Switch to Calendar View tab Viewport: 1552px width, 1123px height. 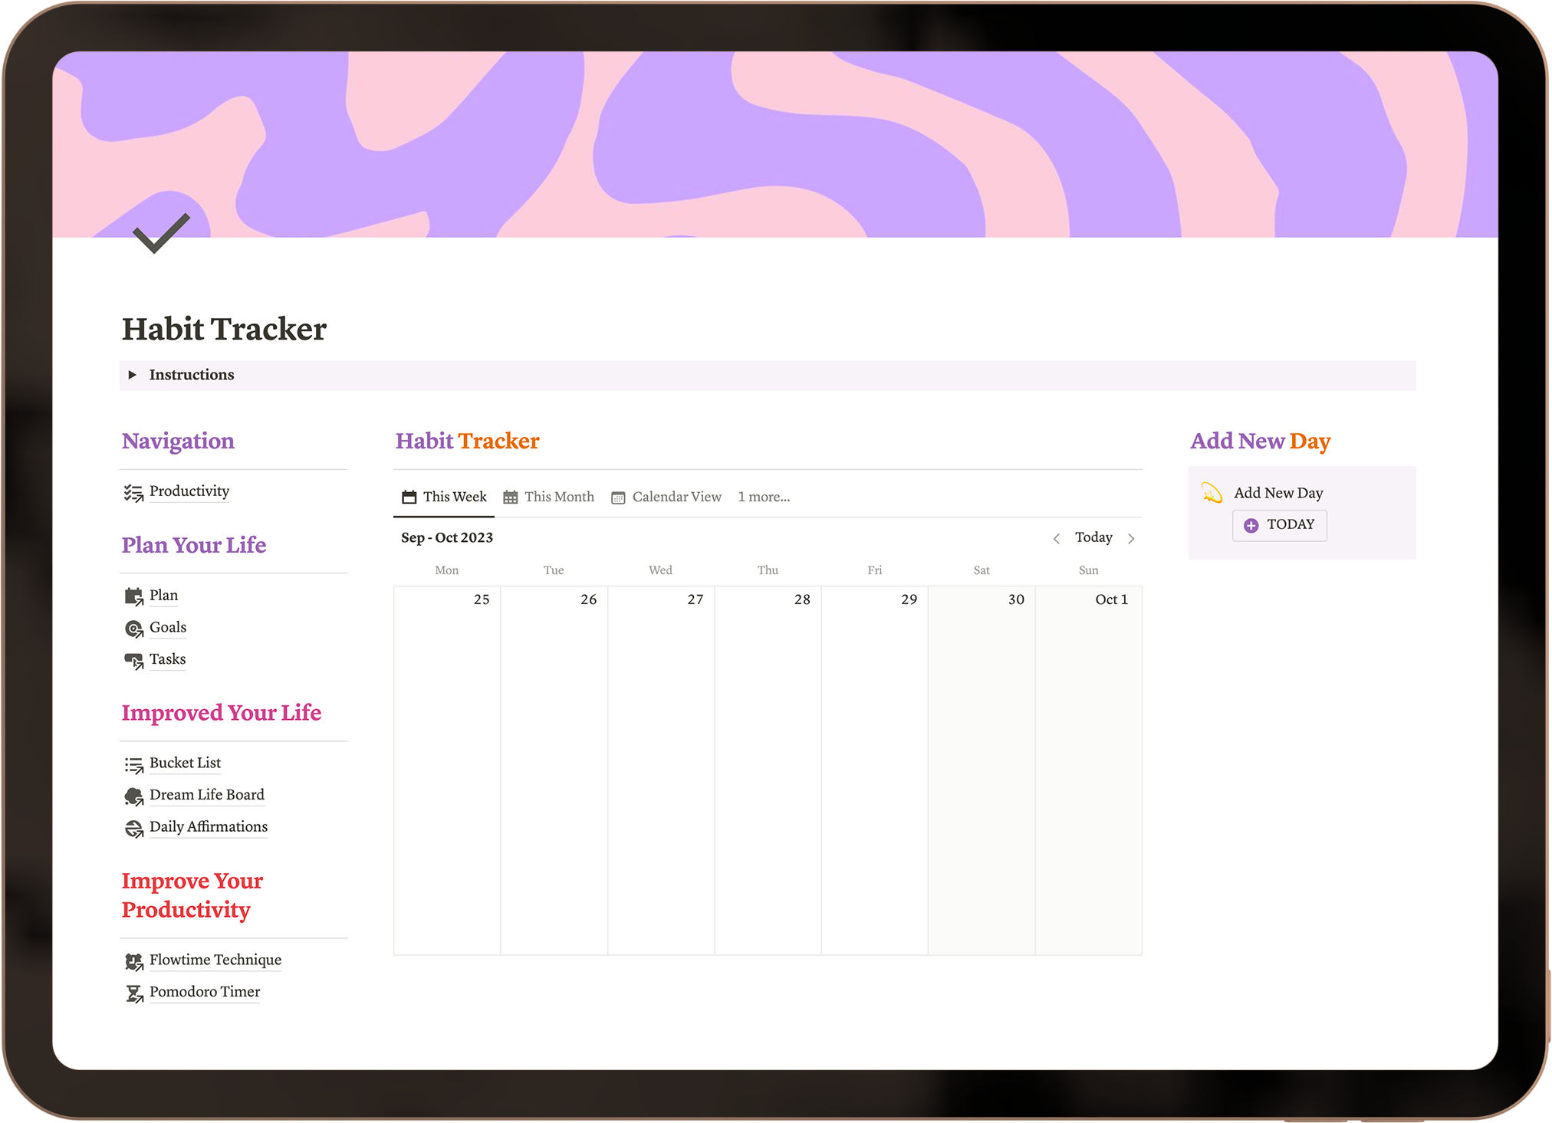coord(666,497)
